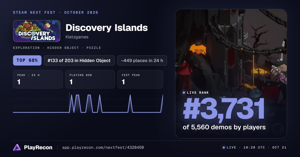The height and width of the screenshot is (157, 300).
Task: Select the #133 of 203 in Hidden Object badge
Action: coord(79,60)
